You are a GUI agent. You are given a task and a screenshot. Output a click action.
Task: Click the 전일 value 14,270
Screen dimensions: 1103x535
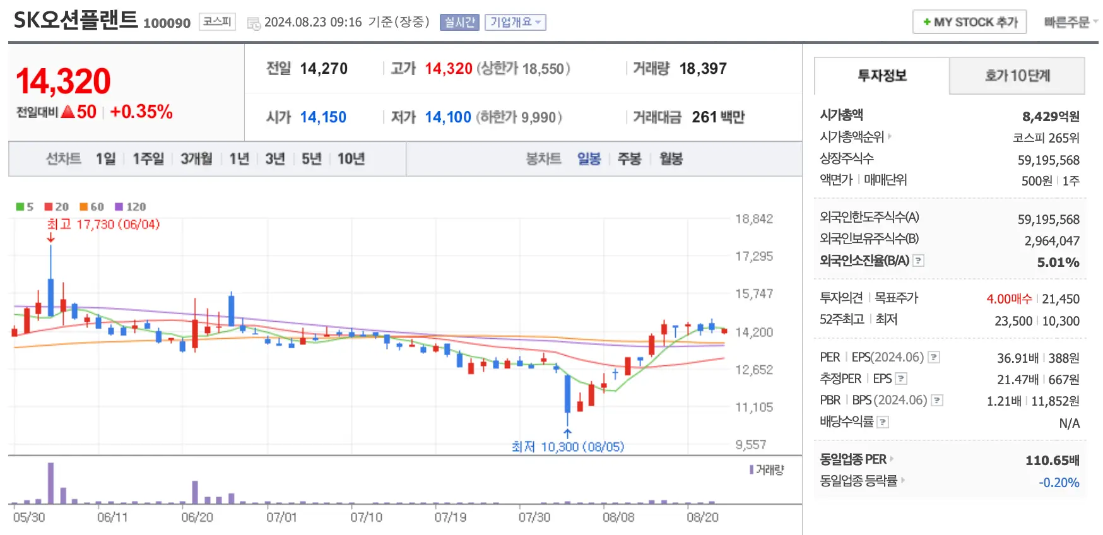pos(324,68)
